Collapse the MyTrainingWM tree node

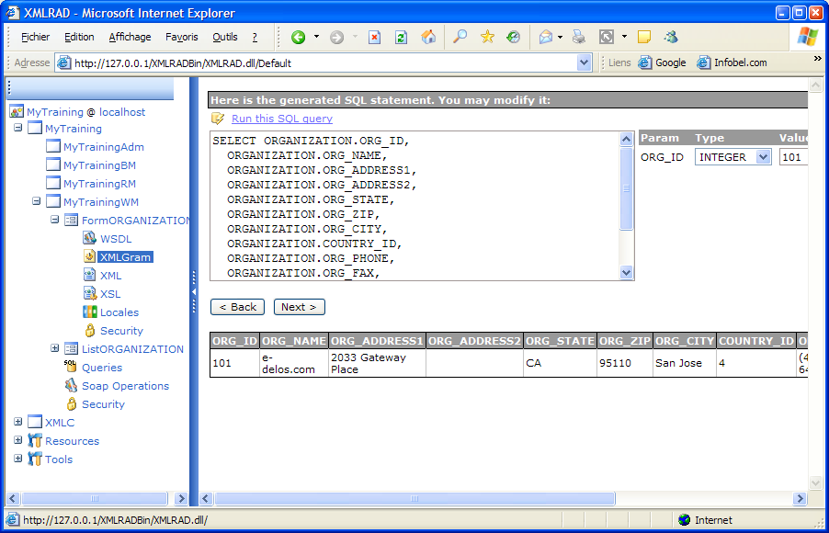click(x=37, y=202)
